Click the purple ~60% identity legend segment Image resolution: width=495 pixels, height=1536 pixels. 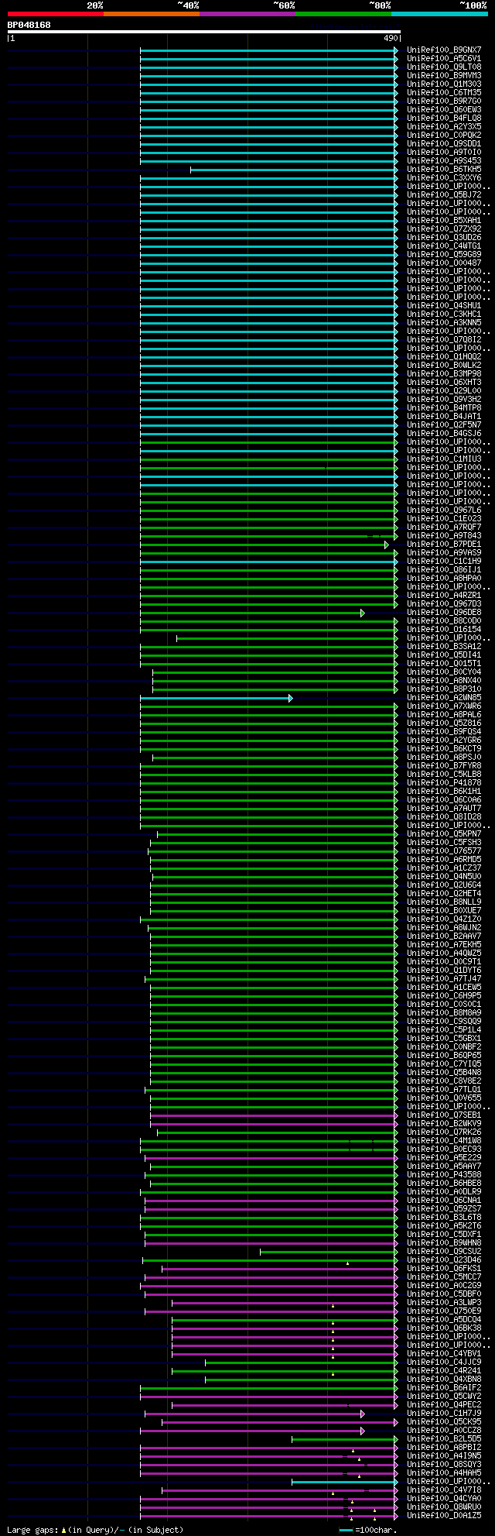pos(247,14)
